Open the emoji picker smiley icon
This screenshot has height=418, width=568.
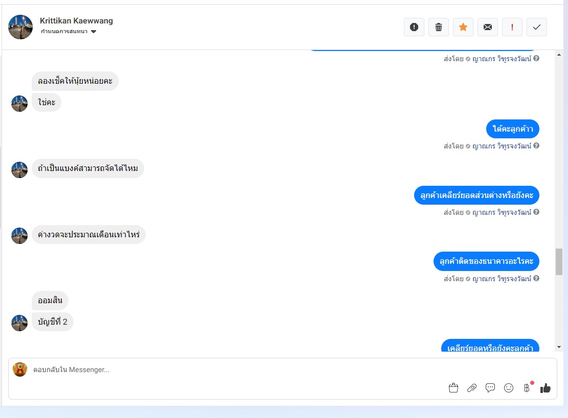coord(509,388)
